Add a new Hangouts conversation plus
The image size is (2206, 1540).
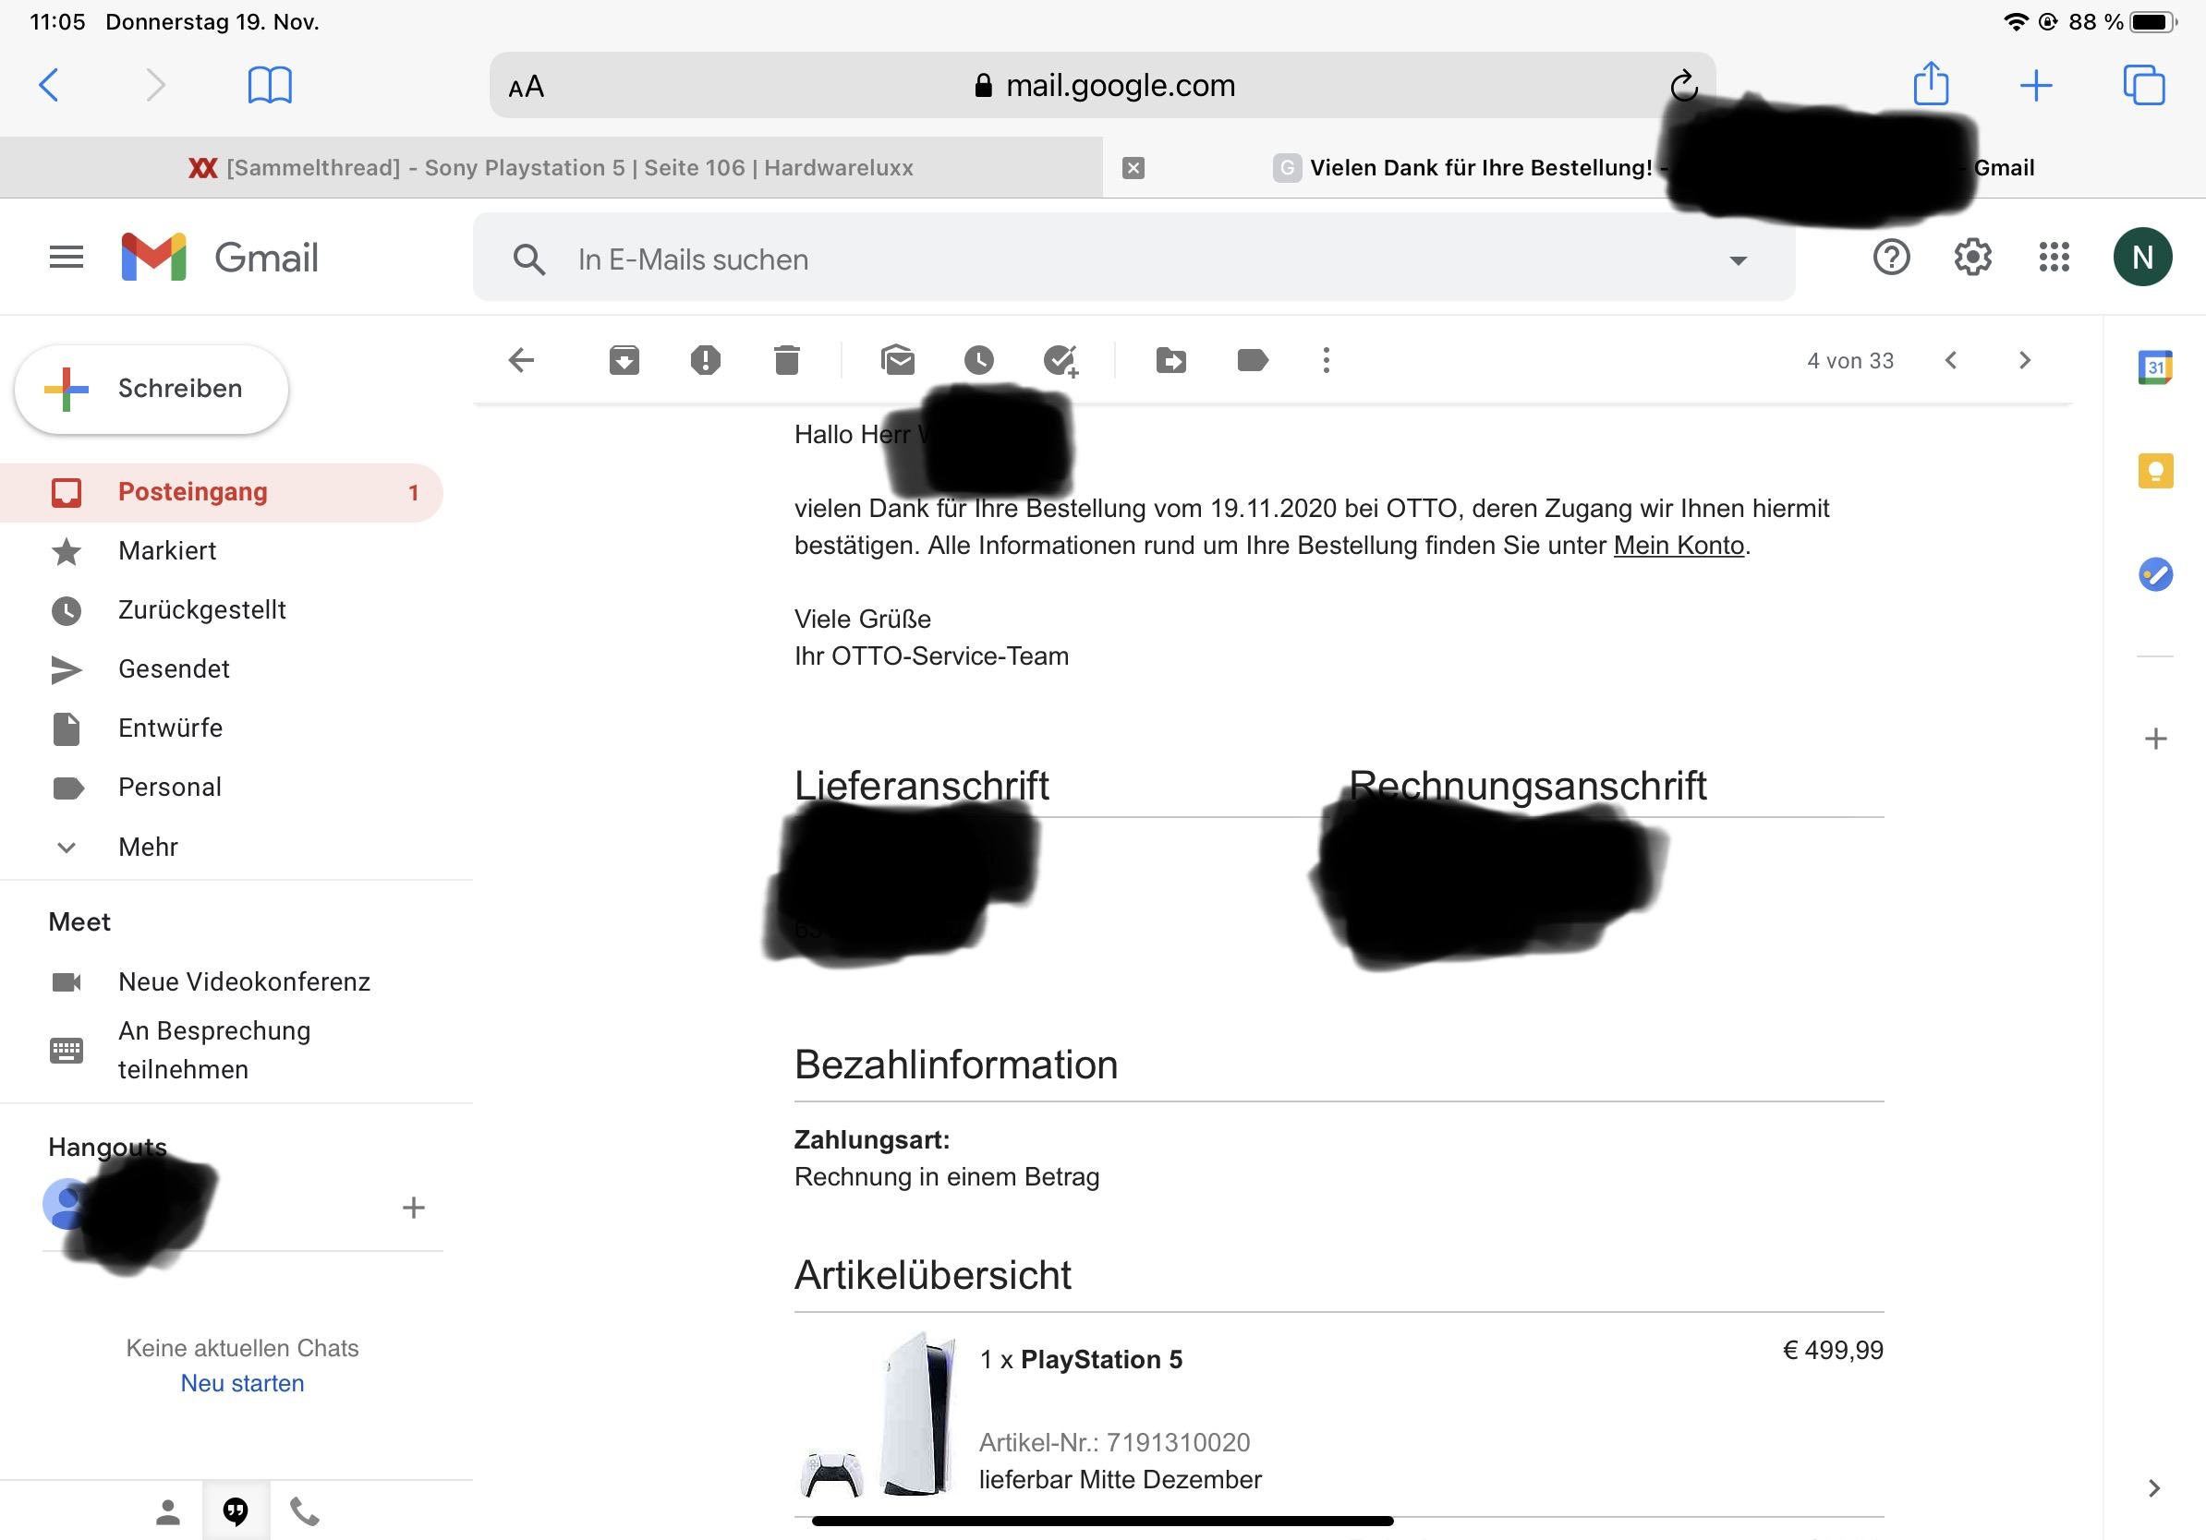click(x=413, y=1208)
